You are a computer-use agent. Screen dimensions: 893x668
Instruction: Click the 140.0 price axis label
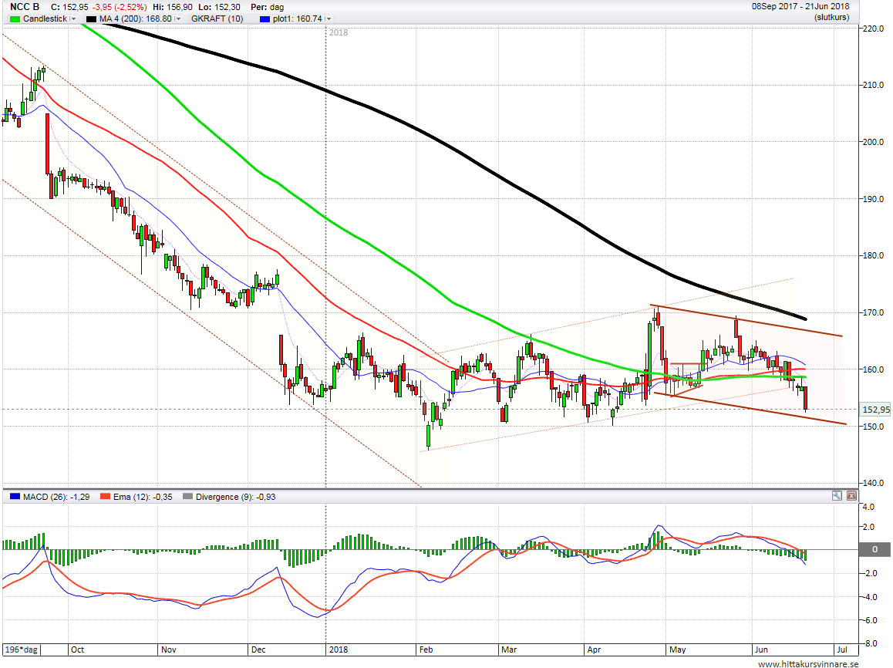(874, 482)
